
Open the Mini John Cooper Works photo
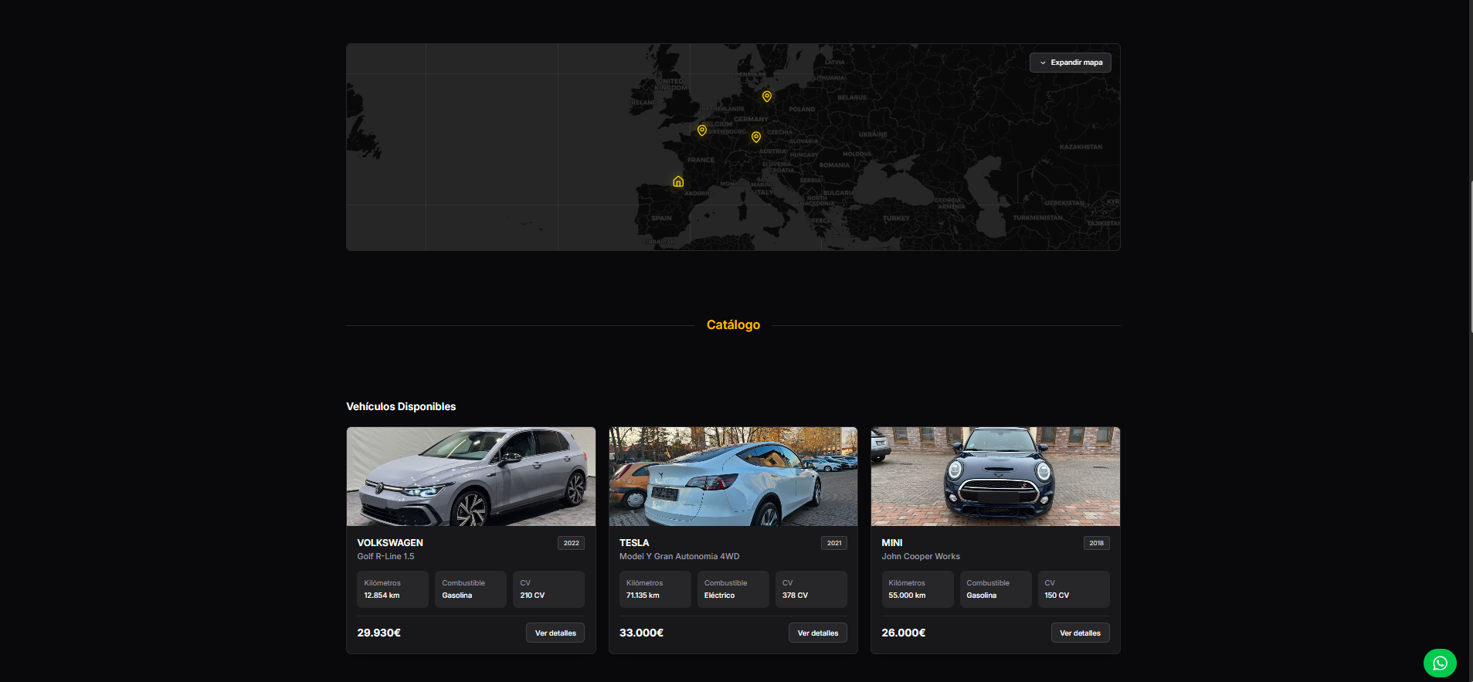[996, 477]
